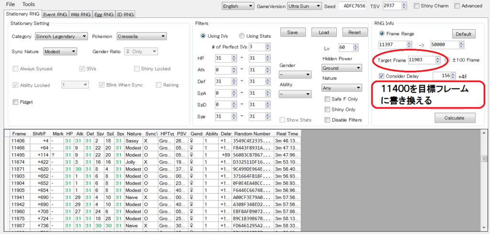
Task: Click the +114 shift cell
Action: coord(41,155)
